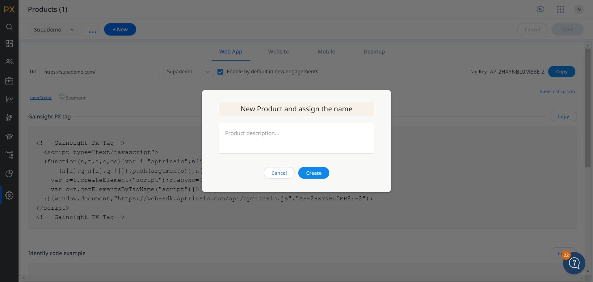This screenshot has width=593, height=282.
Task: Select the Products briefcase icon
Action: pyautogui.click(x=9, y=80)
